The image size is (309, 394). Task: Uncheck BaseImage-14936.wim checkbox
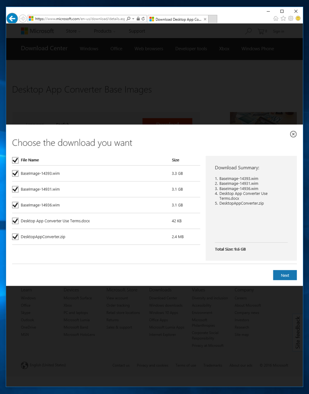point(15,205)
